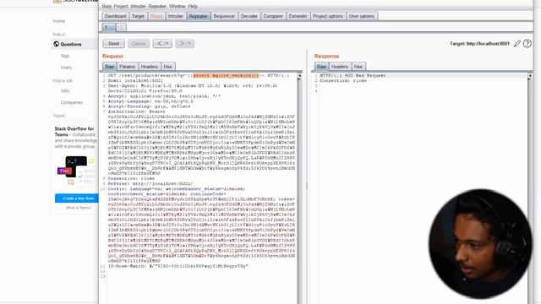The image size is (541, 304).
Task: Open Questions in Stack Overflow sidebar
Action: click(71, 44)
